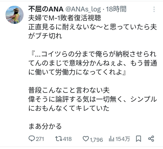Like the tweet with the heart icon

click(86, 139)
